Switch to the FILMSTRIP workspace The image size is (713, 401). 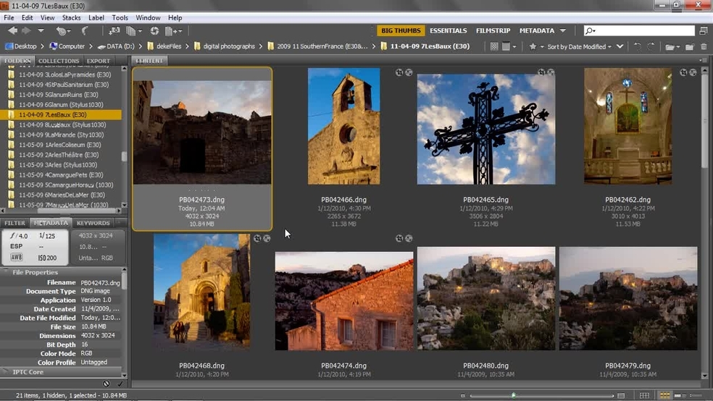[493, 30]
